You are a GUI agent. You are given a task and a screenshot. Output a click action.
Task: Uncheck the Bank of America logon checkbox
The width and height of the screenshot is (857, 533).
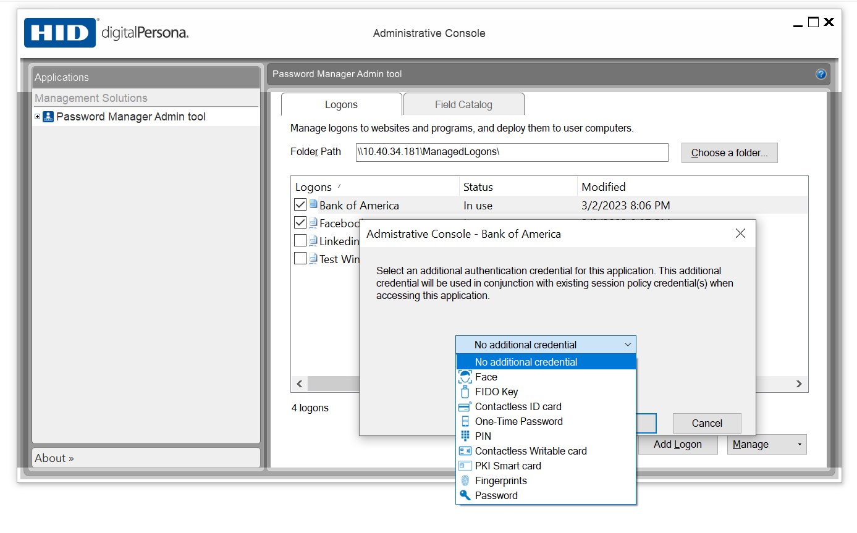pyautogui.click(x=300, y=204)
